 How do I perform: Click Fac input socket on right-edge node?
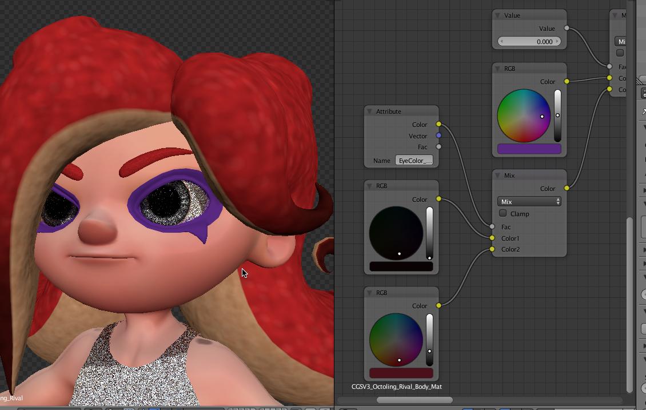[x=610, y=66]
